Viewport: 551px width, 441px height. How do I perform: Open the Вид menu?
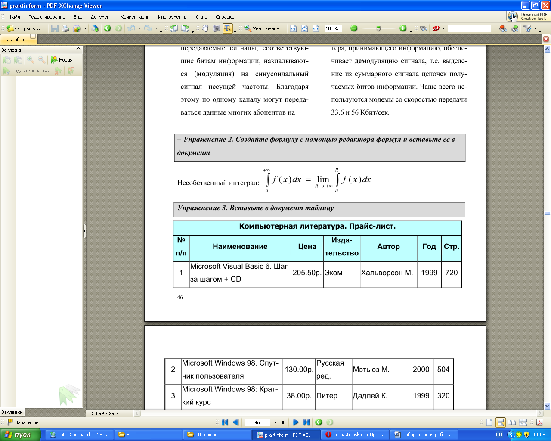point(77,17)
